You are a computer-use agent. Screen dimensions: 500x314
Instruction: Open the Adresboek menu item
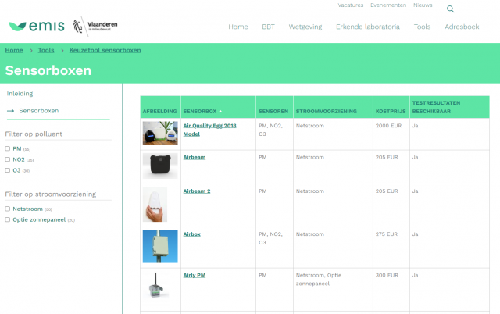[x=462, y=27]
